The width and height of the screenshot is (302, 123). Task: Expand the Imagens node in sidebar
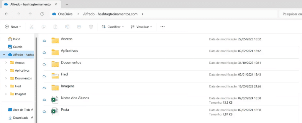[6, 94]
